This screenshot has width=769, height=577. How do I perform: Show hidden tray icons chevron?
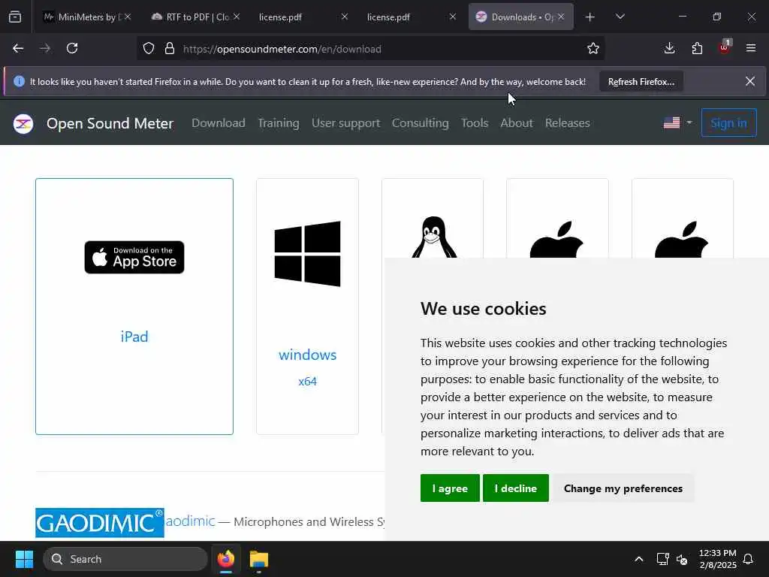pos(638,559)
